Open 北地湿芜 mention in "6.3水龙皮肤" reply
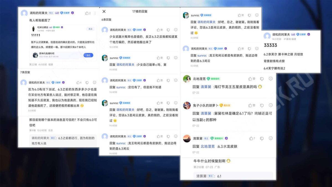Viewport: 332px width, 187px height. [x=208, y=146]
